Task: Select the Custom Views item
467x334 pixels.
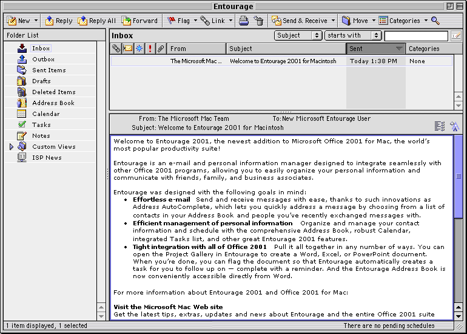Action: click(x=53, y=146)
